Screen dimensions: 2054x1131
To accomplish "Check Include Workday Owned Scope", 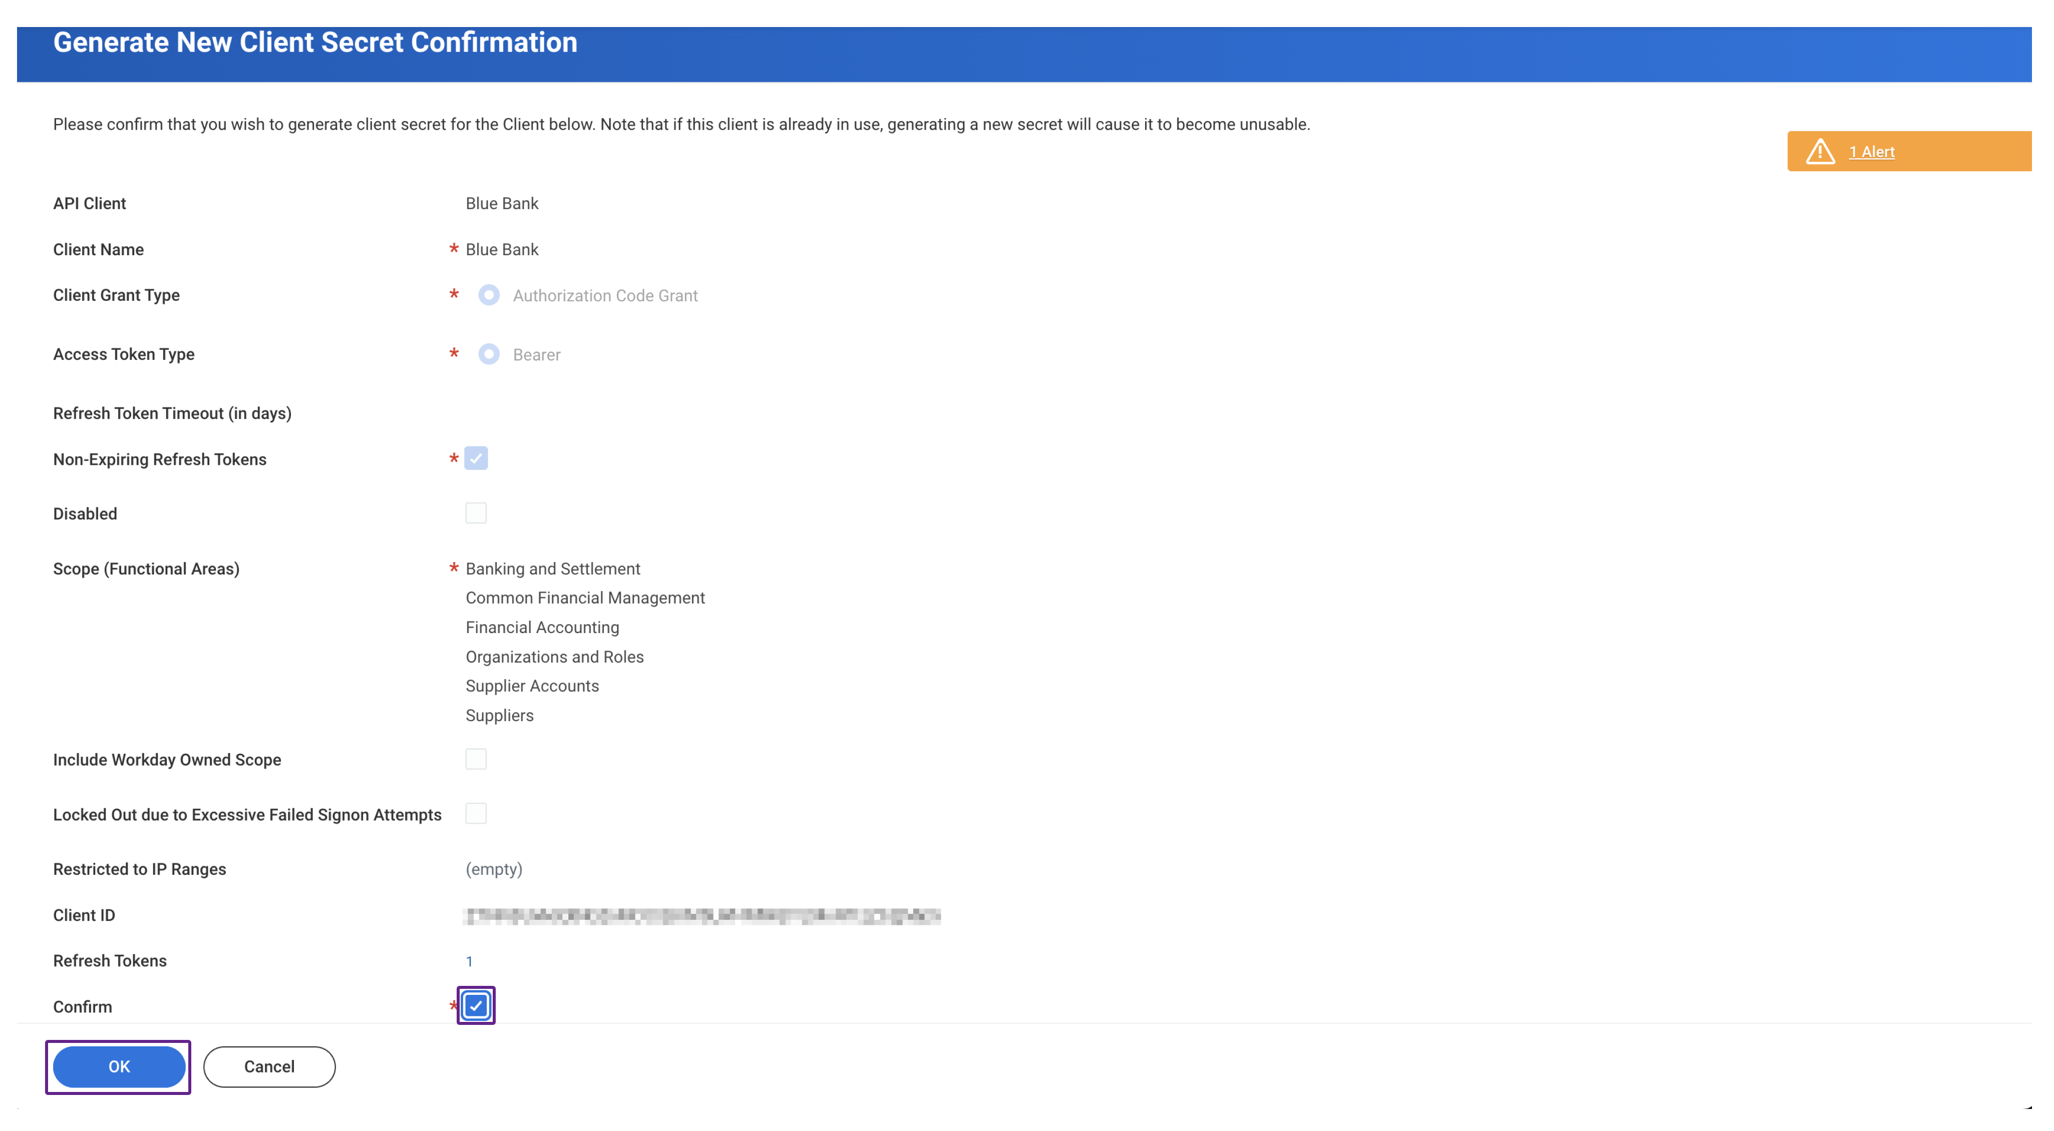I will (476, 759).
